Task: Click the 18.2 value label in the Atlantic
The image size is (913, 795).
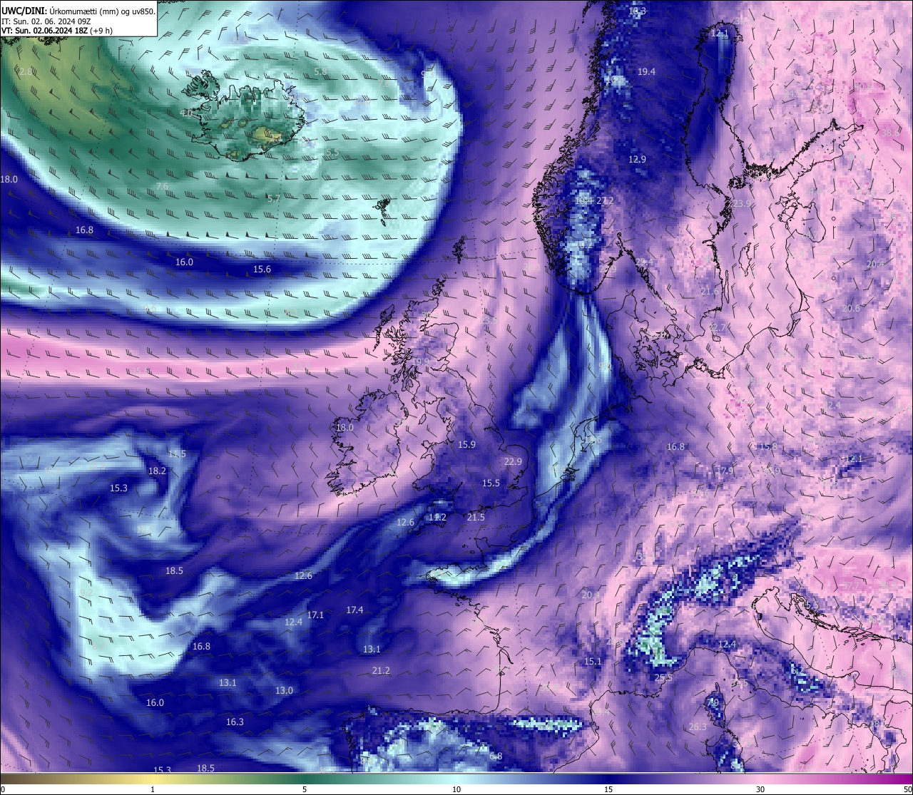Action: [157, 471]
